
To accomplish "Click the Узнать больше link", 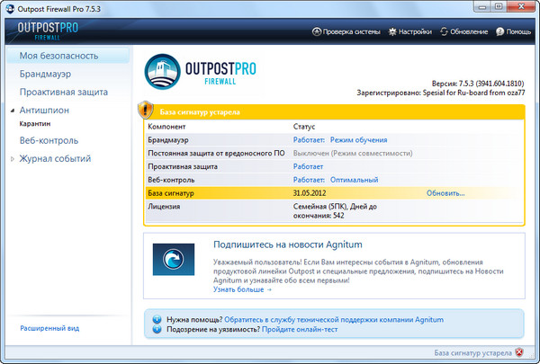I will pos(241,290).
